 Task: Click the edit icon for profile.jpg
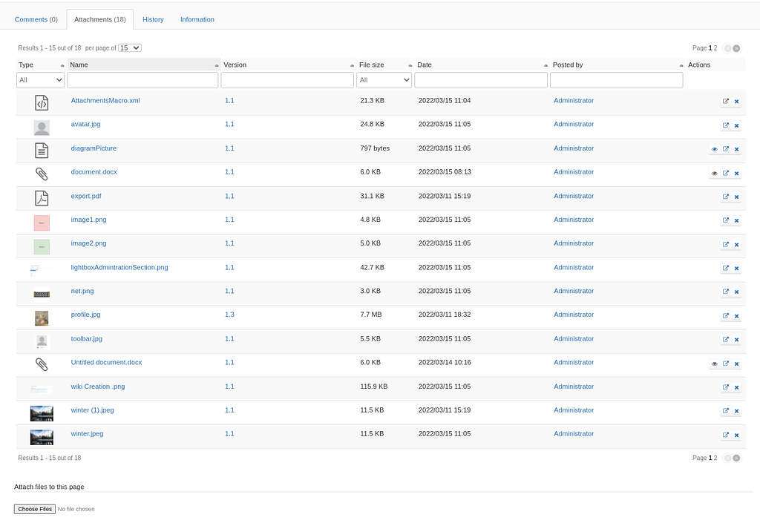(x=726, y=315)
